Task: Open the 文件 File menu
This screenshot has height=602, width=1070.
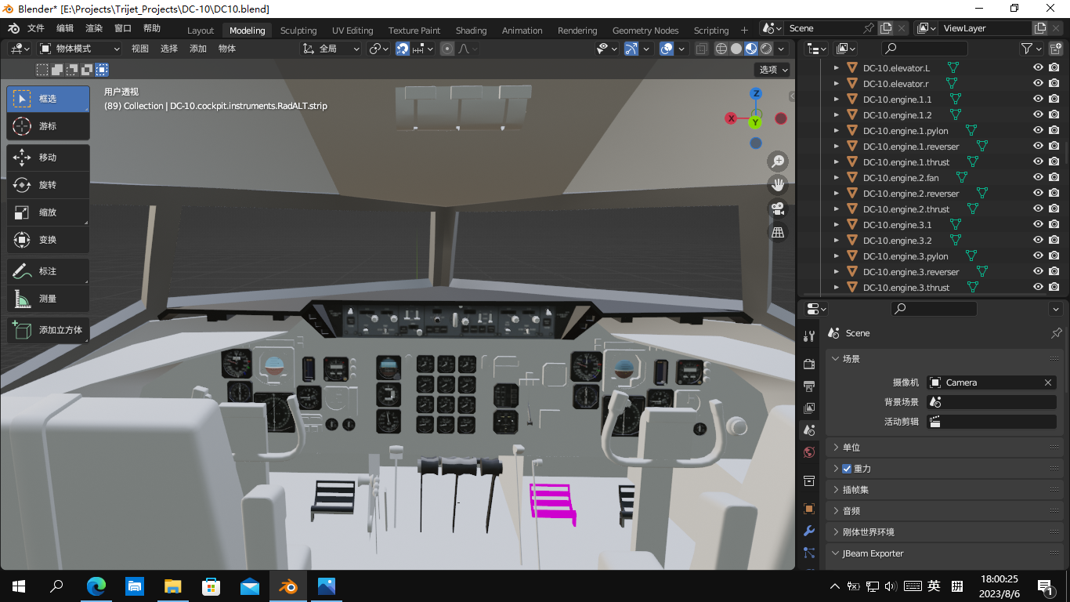Action: click(x=36, y=28)
